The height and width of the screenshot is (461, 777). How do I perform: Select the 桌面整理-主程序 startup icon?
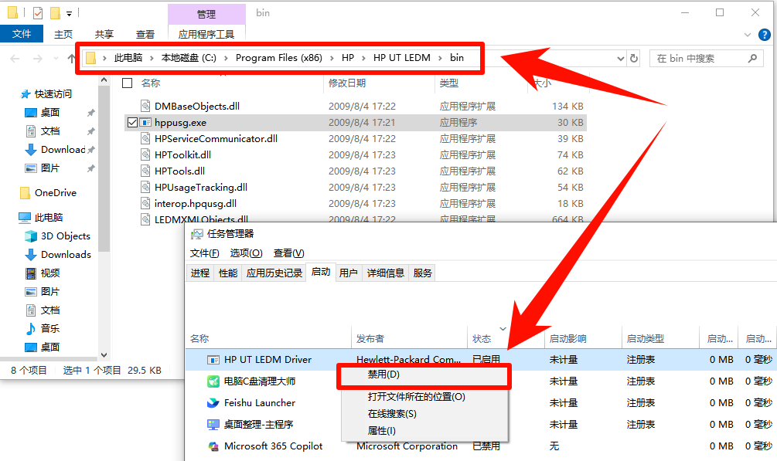pos(213,425)
